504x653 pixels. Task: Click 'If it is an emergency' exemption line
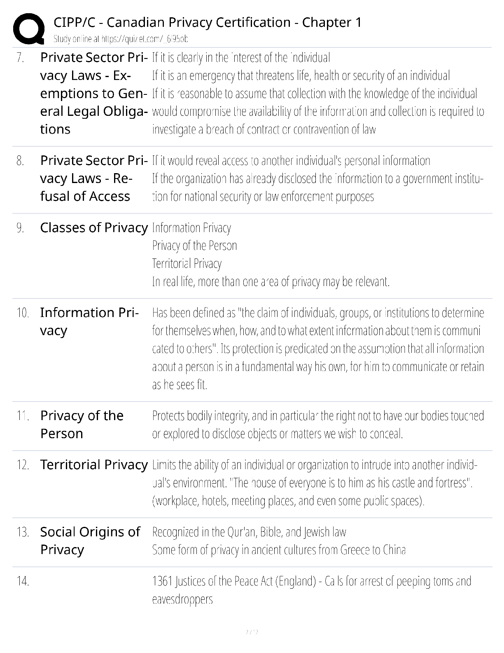coord(301,75)
